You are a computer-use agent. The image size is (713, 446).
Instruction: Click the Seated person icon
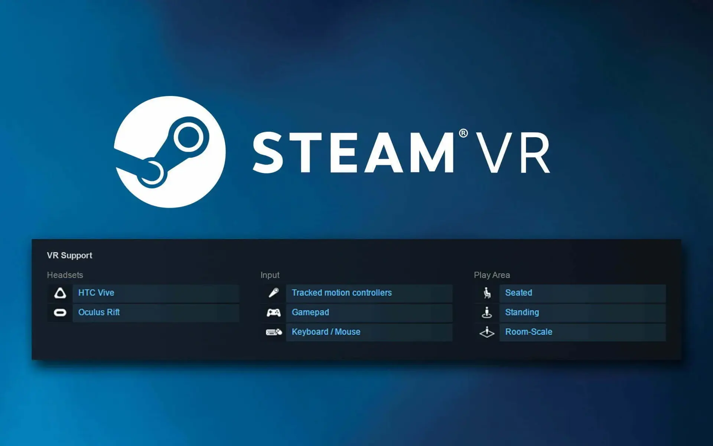click(x=487, y=293)
